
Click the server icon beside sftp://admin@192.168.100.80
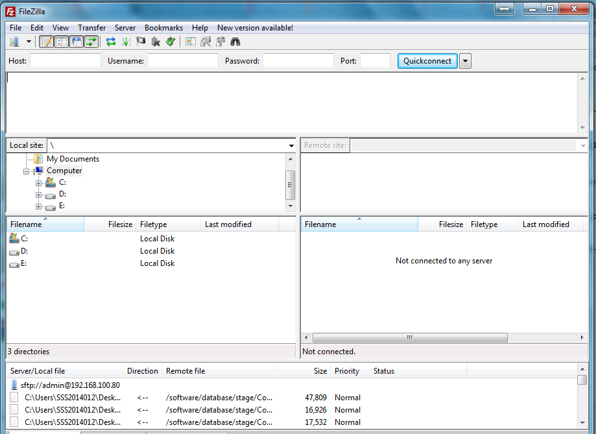click(14, 385)
